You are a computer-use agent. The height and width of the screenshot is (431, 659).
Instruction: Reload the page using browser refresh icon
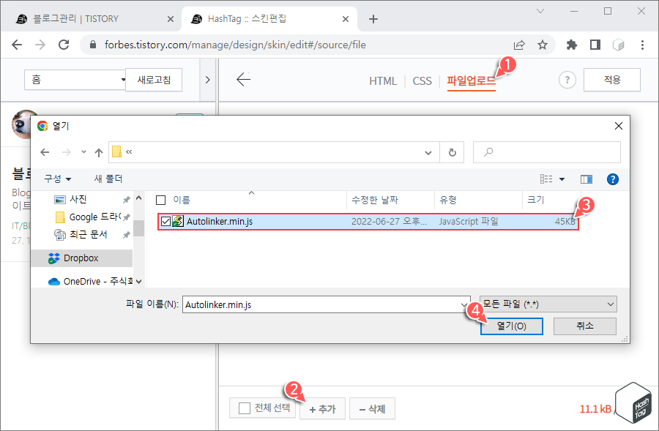coord(64,45)
